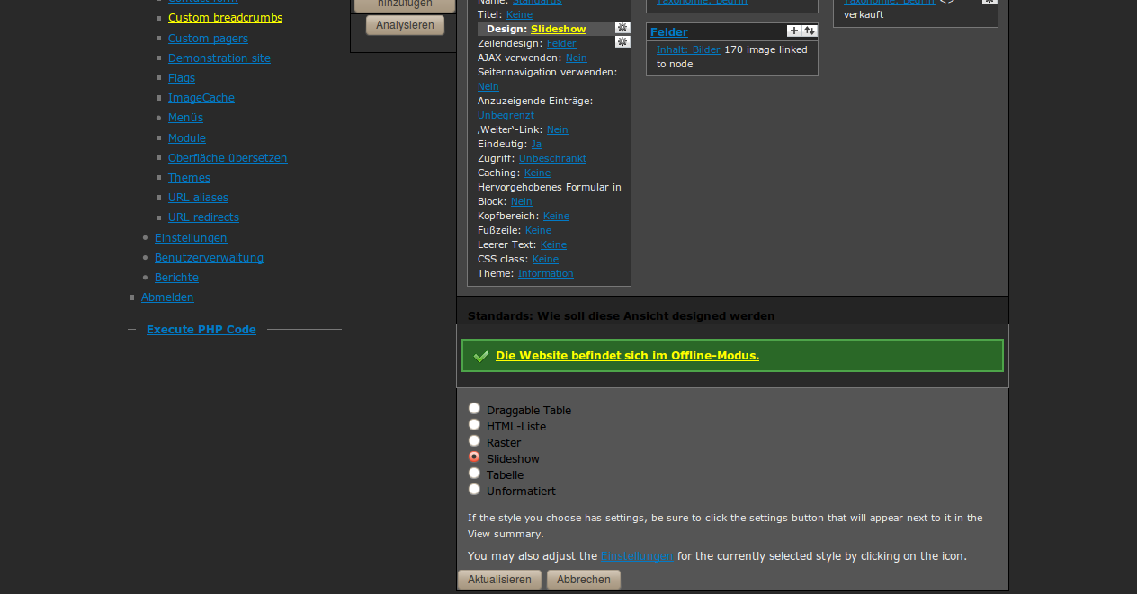Open settings gear for Zeilendesign Felder
The image size is (1137, 594).
coord(622,42)
